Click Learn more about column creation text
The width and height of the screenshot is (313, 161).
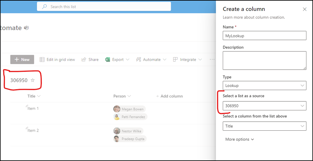(254, 17)
